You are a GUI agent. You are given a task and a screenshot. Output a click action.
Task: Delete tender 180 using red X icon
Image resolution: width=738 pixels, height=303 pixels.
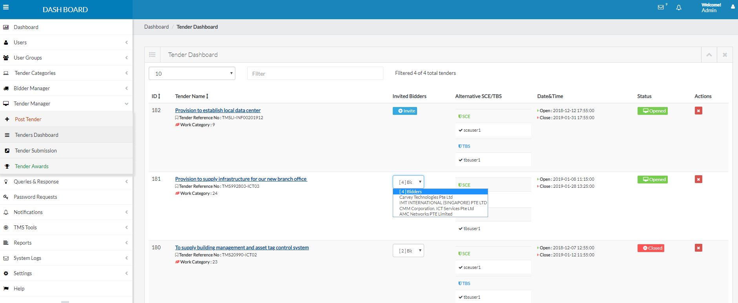pos(698,248)
